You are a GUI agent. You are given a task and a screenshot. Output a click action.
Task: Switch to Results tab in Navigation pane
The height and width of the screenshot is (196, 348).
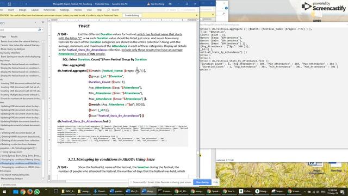14,36
